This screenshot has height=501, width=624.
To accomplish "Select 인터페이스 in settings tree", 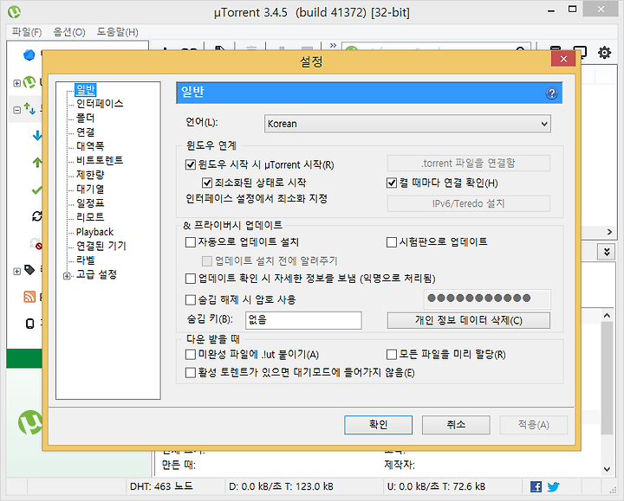I will [x=100, y=104].
